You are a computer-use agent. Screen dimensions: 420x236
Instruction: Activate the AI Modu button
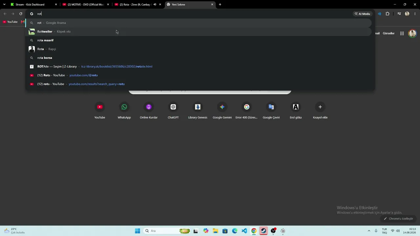pyautogui.click(x=362, y=14)
